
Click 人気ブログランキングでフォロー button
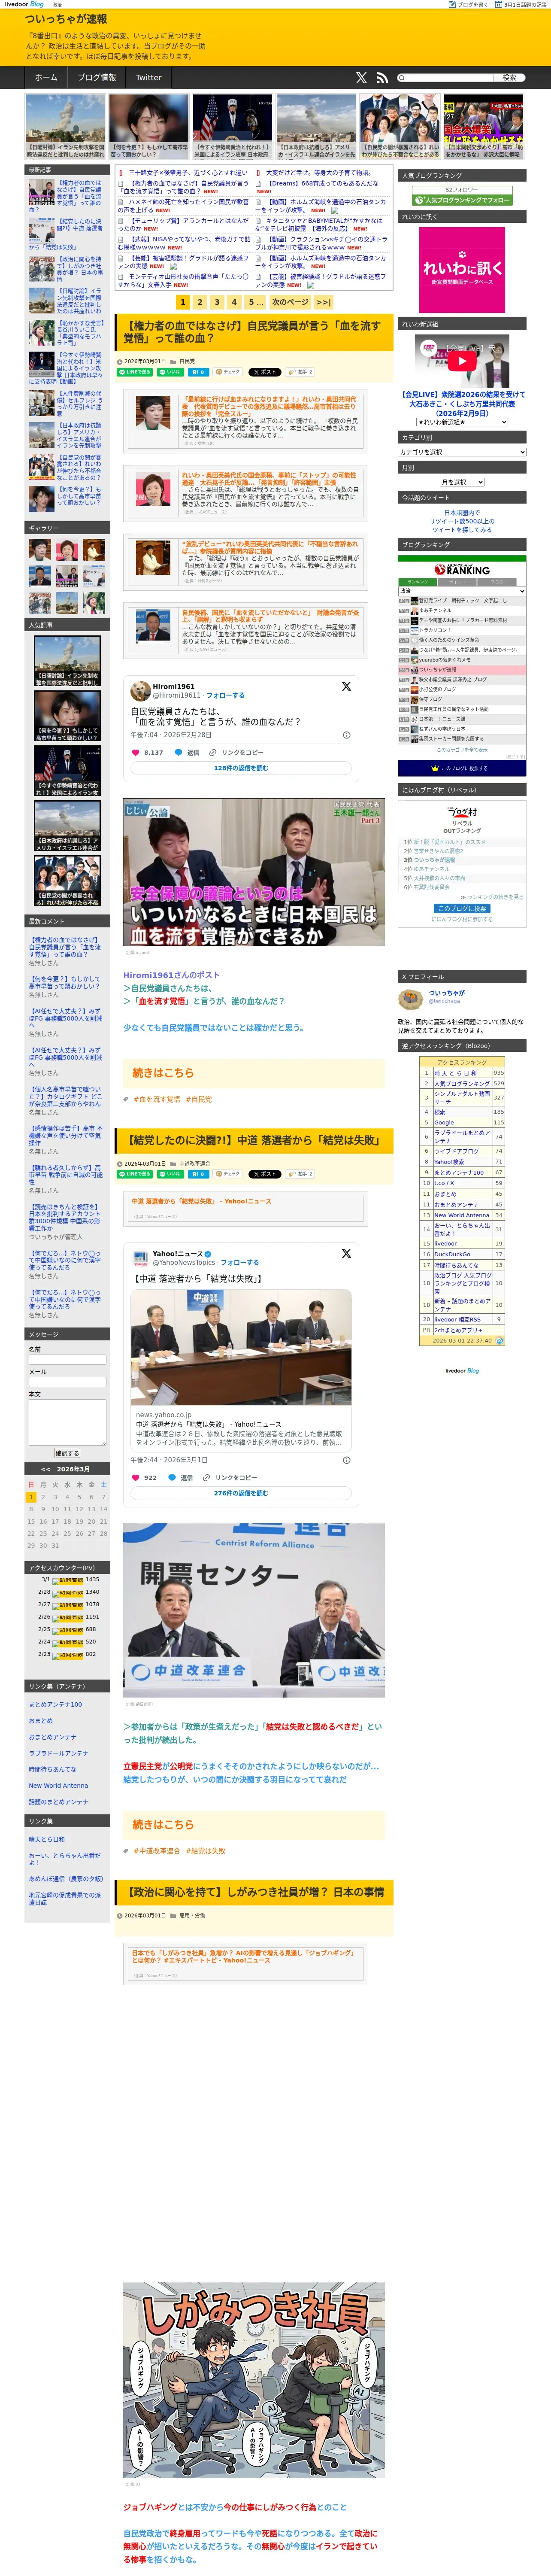click(462, 200)
